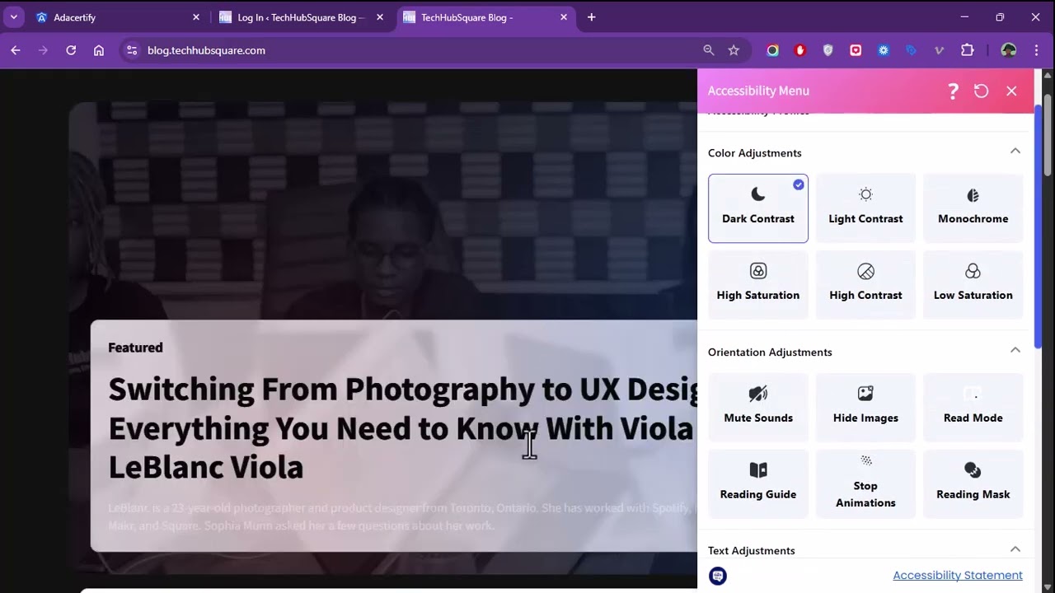
Task: Collapse the Orientation Adjustments section
Action: pyautogui.click(x=1015, y=351)
